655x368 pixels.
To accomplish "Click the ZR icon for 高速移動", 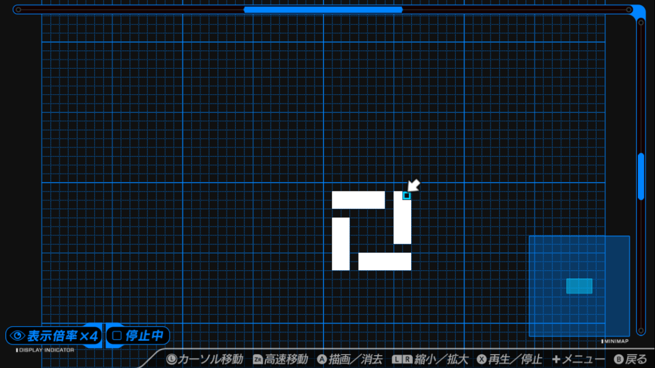I will (x=258, y=359).
